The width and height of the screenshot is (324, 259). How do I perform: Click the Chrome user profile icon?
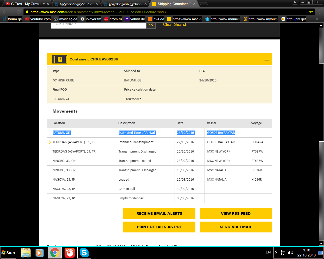[295, 2]
